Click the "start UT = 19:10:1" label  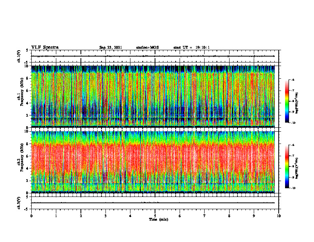pos(191,47)
